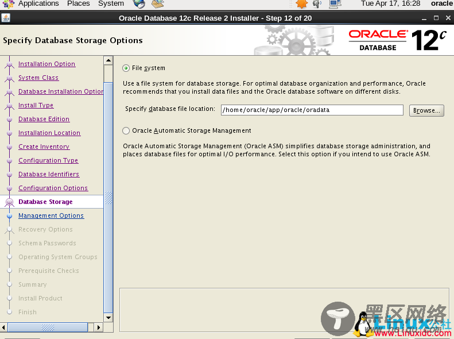
Task: Go to Configuration Type step
Action: tap(48, 160)
